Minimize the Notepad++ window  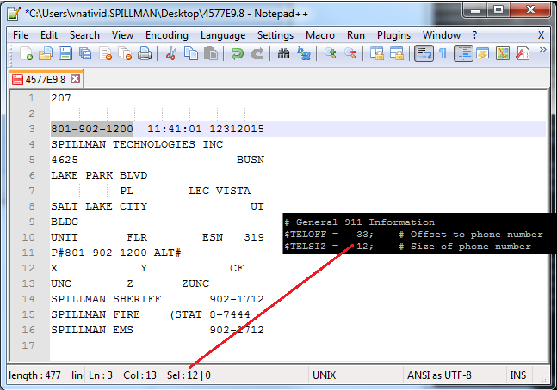(x=475, y=10)
